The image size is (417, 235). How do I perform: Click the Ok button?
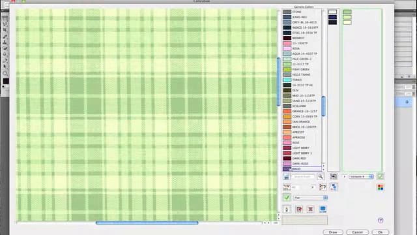[x=381, y=232]
